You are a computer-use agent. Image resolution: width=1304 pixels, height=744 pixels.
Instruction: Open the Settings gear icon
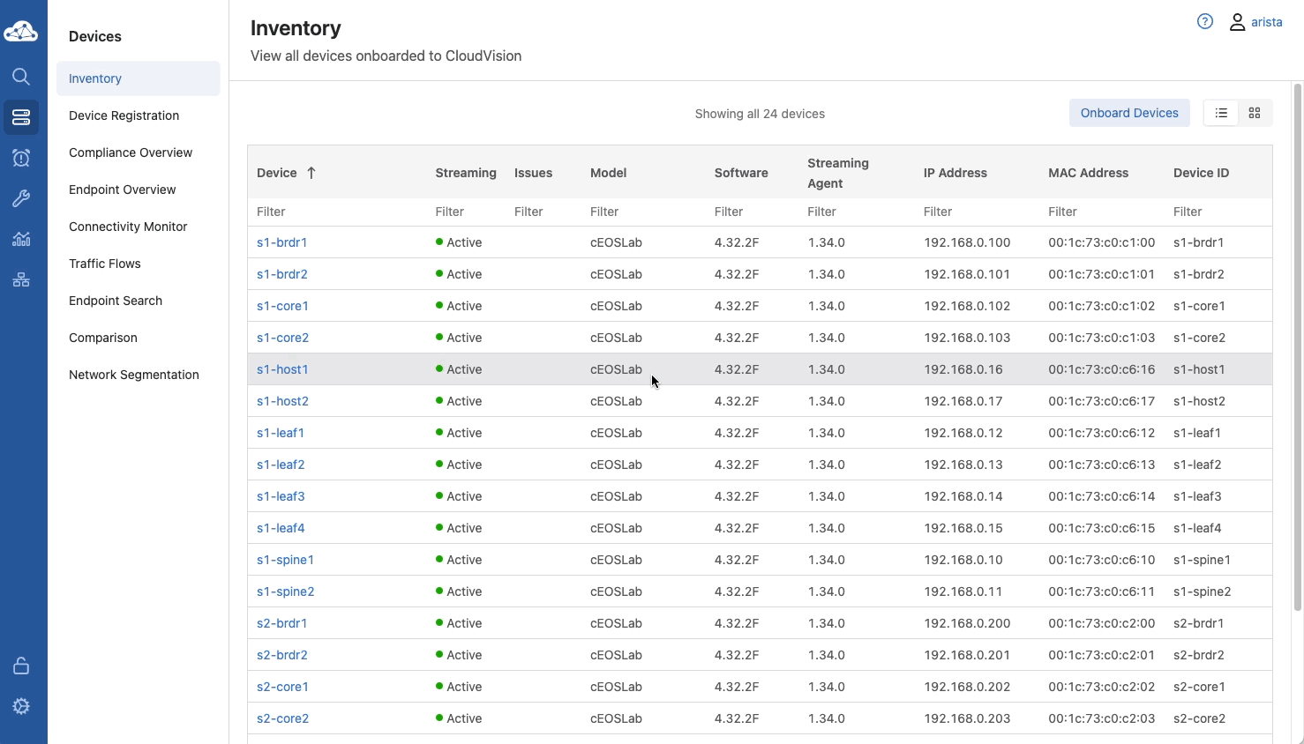coord(21,706)
